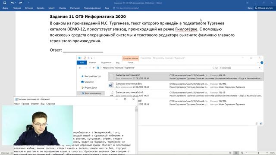
Task: Click the heading 'Задание 11 ОГЭ Информатика 2020'
Action: pyautogui.click(x=88, y=16)
